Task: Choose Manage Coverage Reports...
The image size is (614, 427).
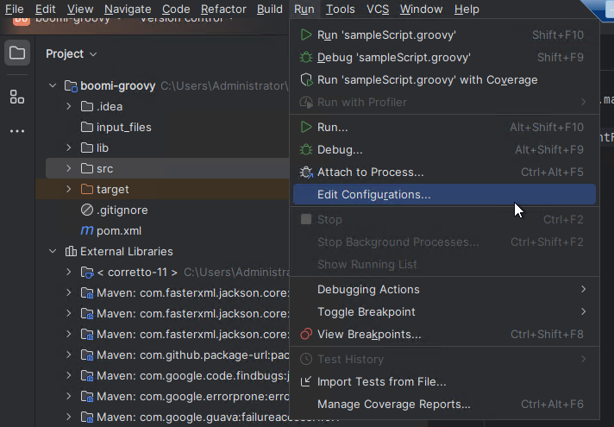Action: click(444, 404)
